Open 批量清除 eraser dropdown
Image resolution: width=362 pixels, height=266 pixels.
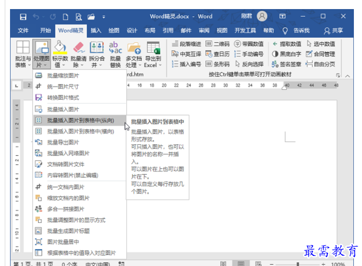78,54
